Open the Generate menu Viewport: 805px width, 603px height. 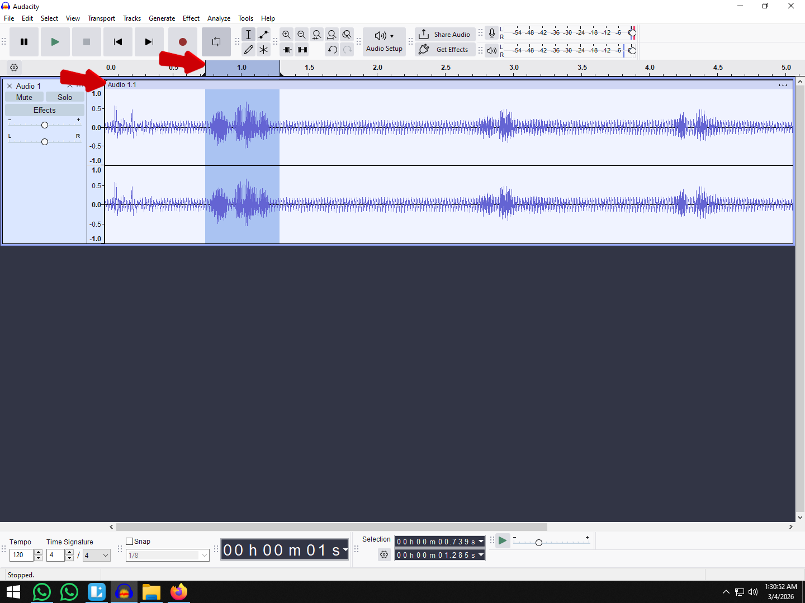[x=162, y=18]
